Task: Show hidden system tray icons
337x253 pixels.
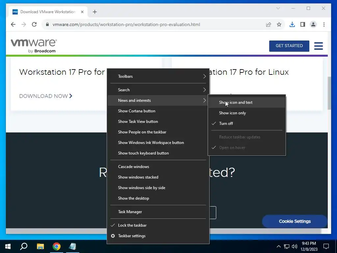Action: (x=278, y=246)
